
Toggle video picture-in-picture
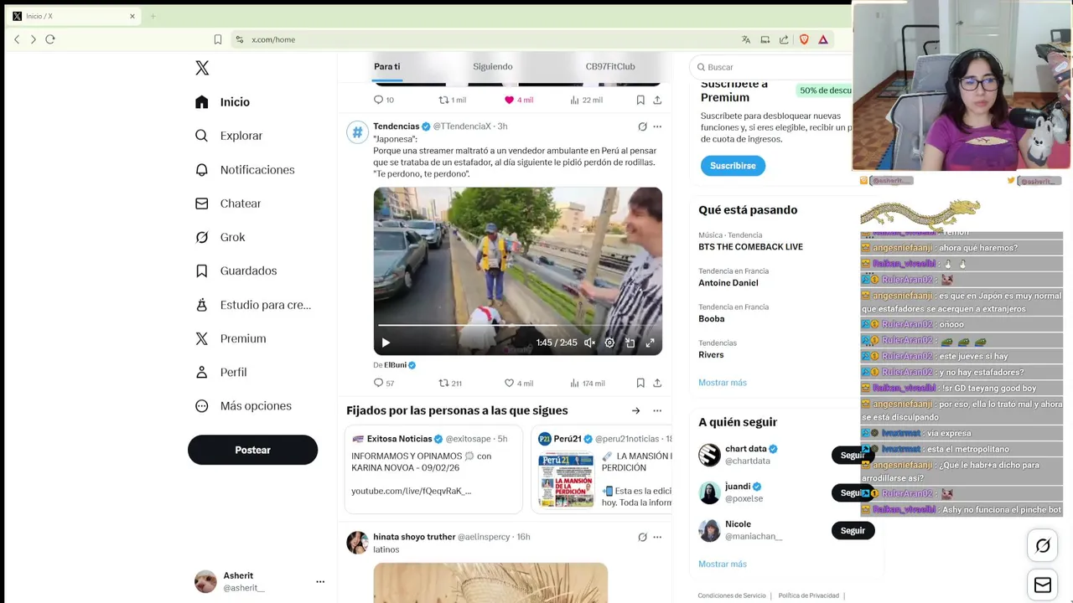[x=630, y=343]
